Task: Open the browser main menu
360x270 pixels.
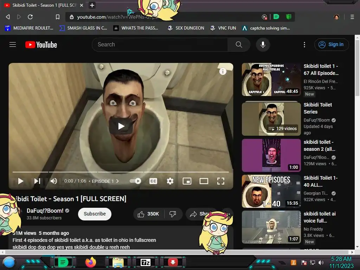Action: pos(352,17)
